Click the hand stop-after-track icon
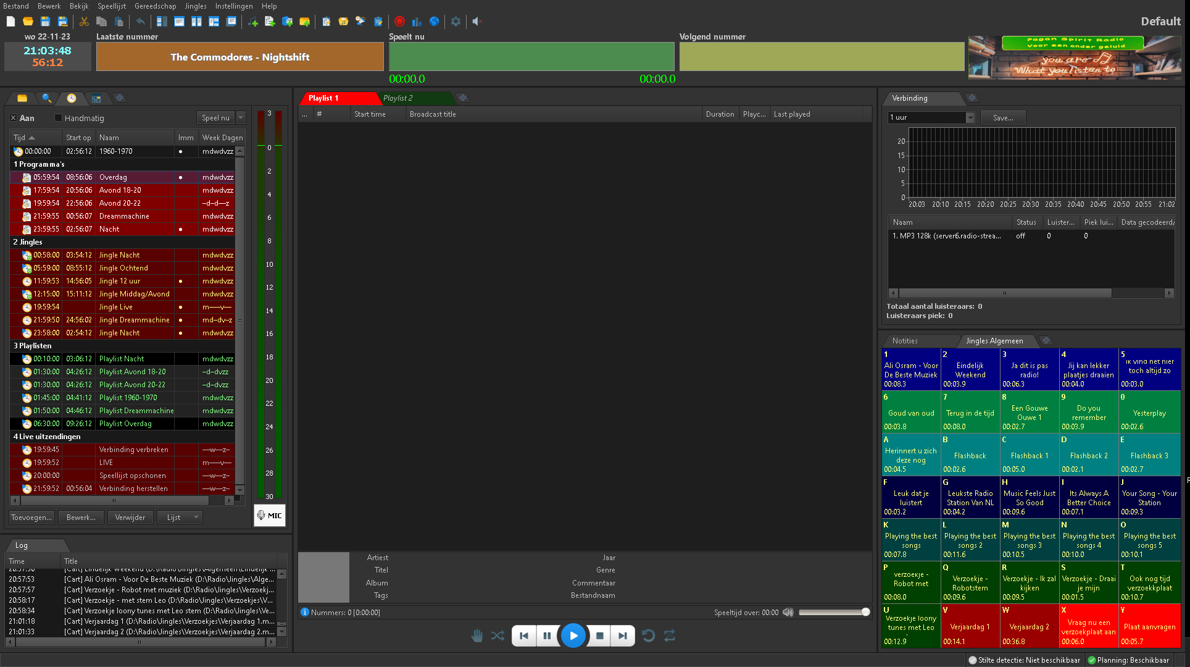The width and height of the screenshot is (1190, 667). pyautogui.click(x=476, y=636)
